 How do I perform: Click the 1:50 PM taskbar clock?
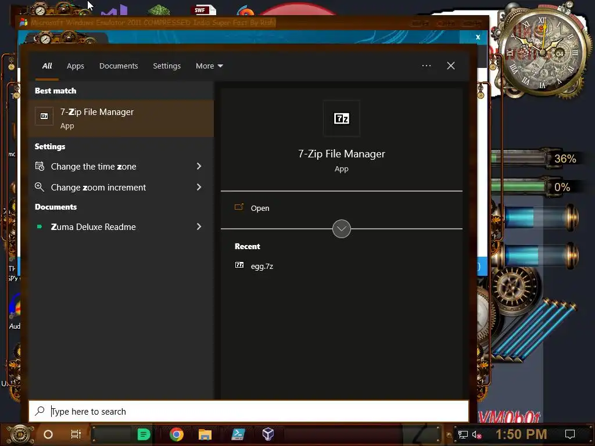(521, 434)
